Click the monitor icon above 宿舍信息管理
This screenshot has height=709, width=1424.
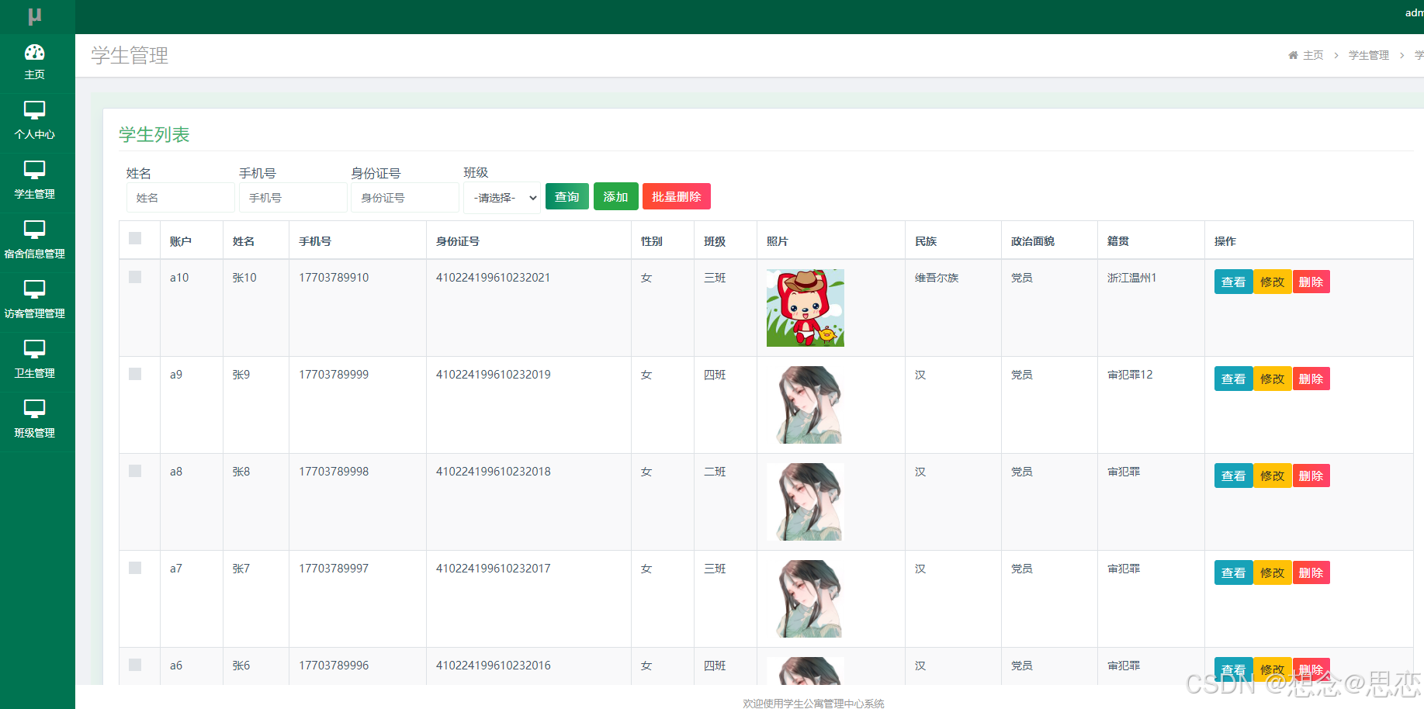click(x=35, y=229)
